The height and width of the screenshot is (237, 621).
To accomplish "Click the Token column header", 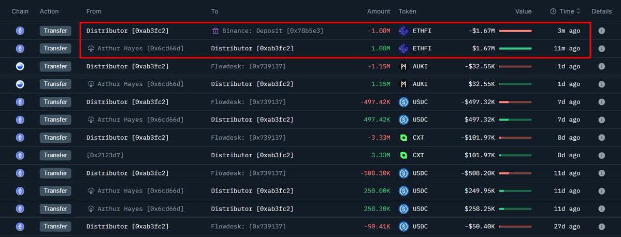I will coord(407,11).
